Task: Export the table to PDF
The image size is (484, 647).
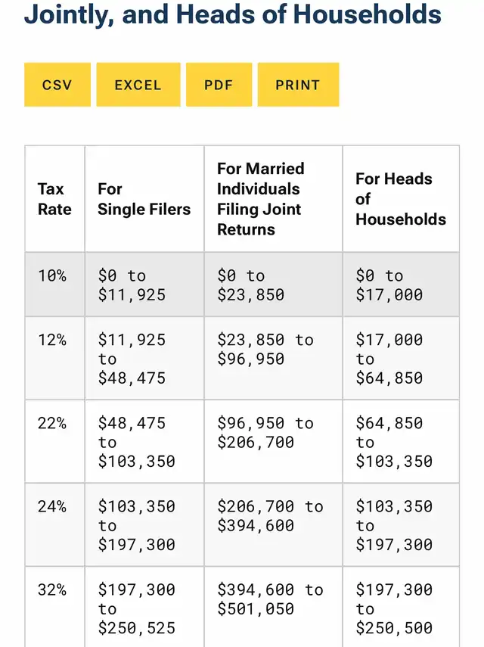Action: (219, 85)
